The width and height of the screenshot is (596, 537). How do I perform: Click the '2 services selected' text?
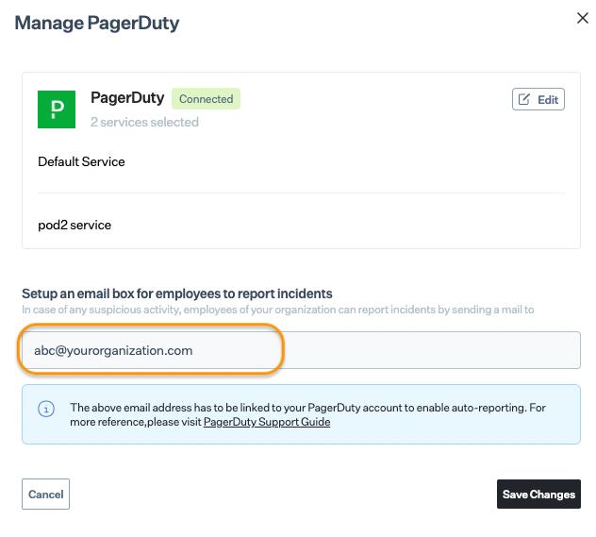click(x=144, y=122)
